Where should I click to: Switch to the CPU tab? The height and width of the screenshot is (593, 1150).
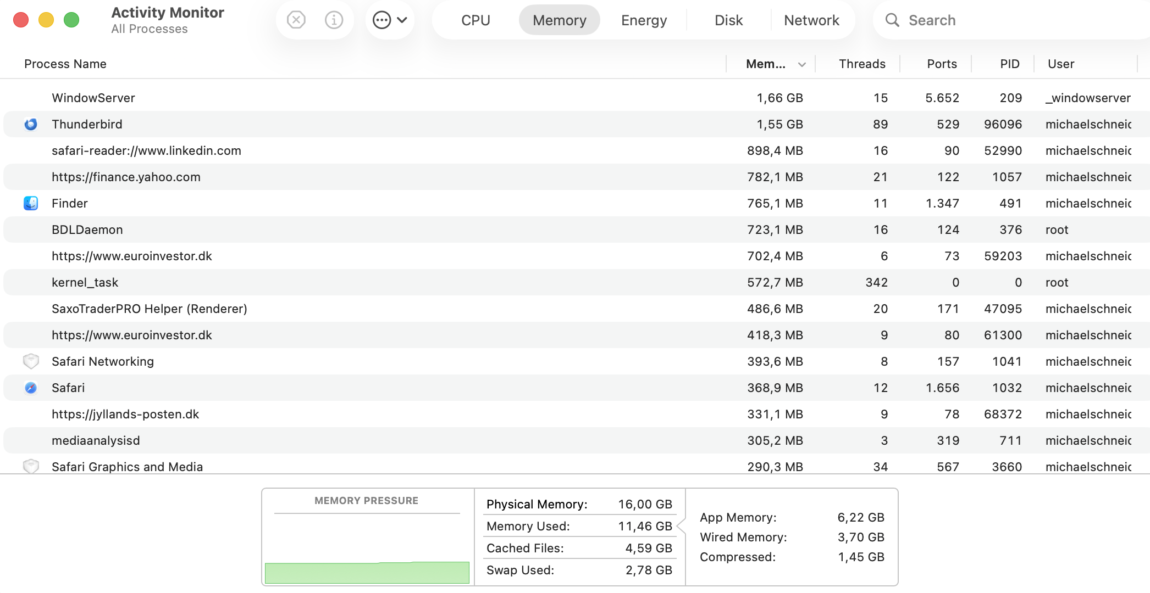476,20
